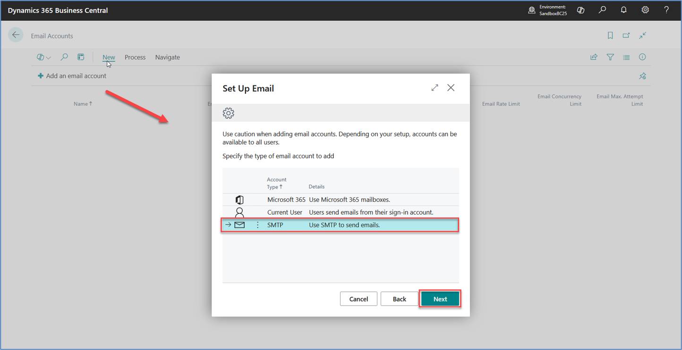Open the Copilot icon in the top bar

(x=580, y=10)
